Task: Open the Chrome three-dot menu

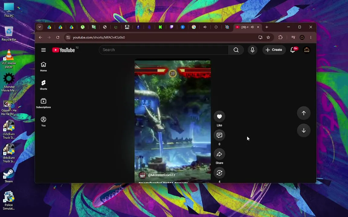Action: [311, 37]
